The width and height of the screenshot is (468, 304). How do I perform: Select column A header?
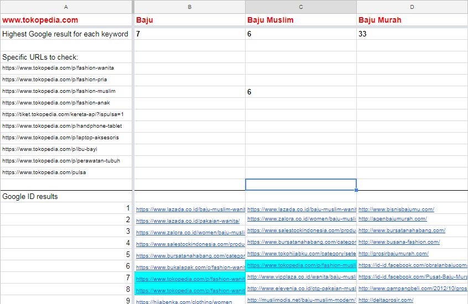pos(66,7)
